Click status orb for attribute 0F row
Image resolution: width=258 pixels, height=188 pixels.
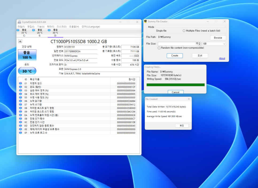pyautogui.click(x=21, y=133)
